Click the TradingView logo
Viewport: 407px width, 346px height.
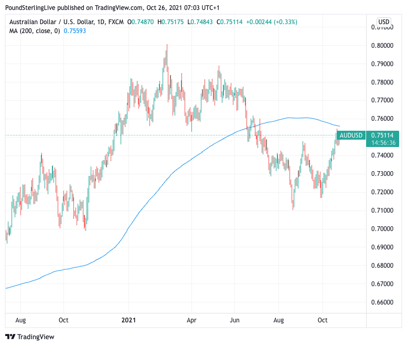pyautogui.click(x=30, y=337)
